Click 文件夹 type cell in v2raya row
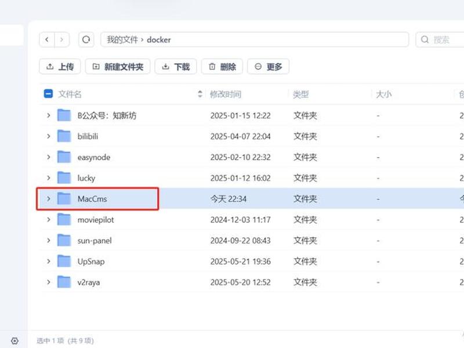Screen dimensions: 464x348 coord(305,282)
